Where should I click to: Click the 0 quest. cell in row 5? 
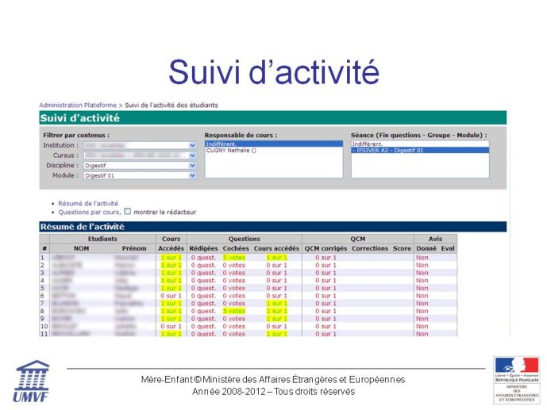click(203, 288)
